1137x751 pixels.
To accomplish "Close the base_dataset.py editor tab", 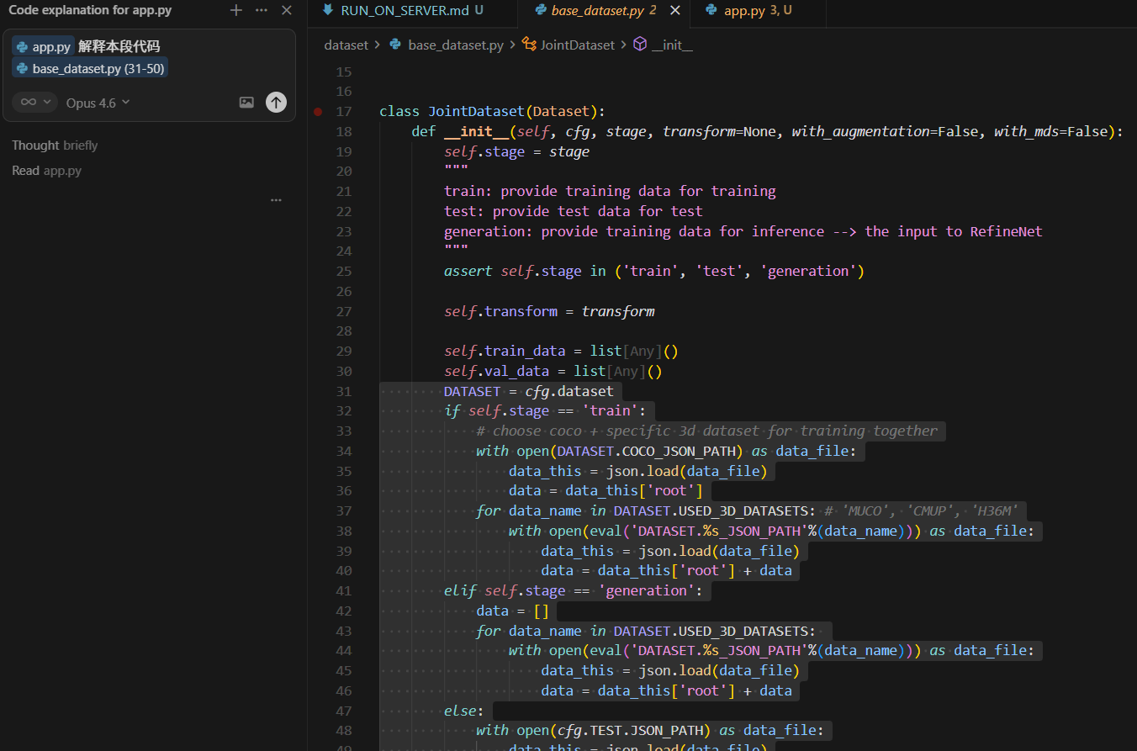I will 674,11.
